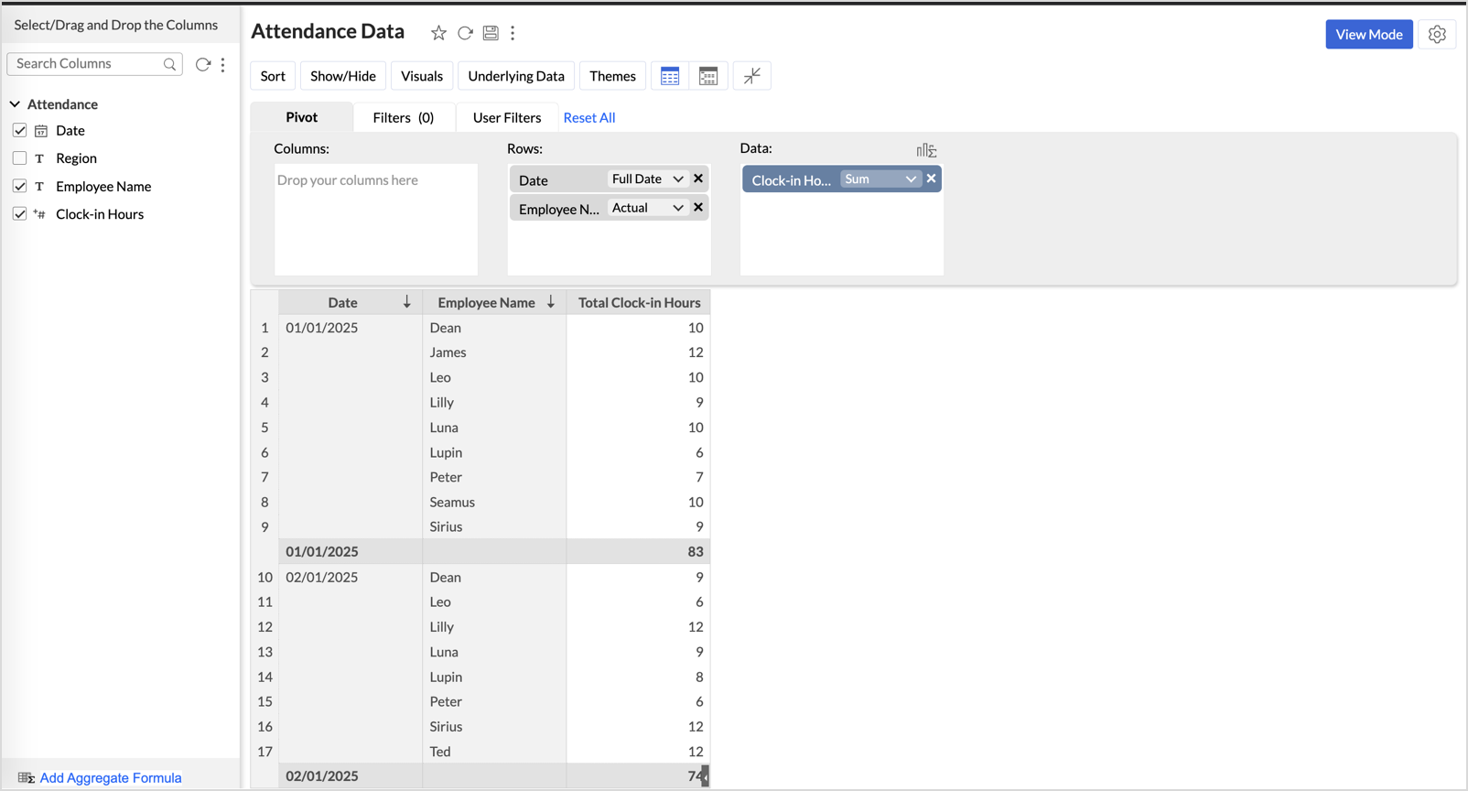
Task: Click the Reset All link
Action: (588, 117)
